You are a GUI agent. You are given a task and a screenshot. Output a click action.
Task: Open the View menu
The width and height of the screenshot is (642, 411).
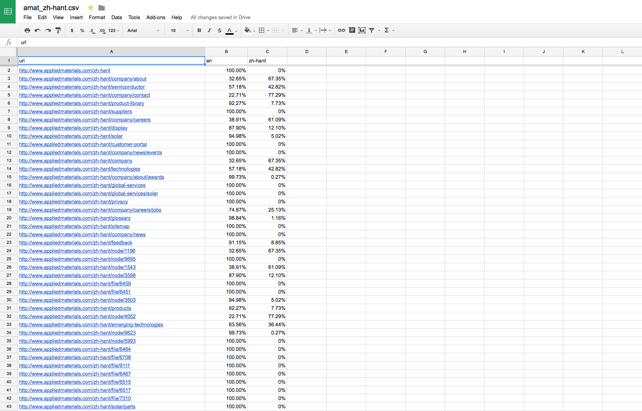coord(58,17)
